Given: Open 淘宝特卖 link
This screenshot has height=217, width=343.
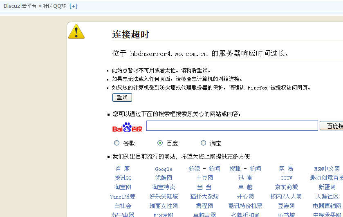Looking at the screenshot, I should (164, 187).
